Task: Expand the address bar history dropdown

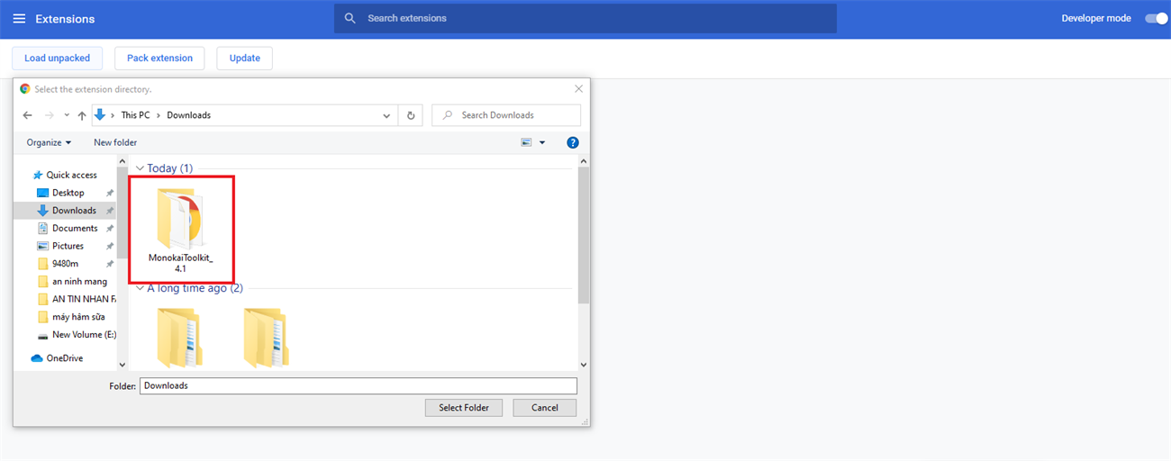Action: click(386, 115)
